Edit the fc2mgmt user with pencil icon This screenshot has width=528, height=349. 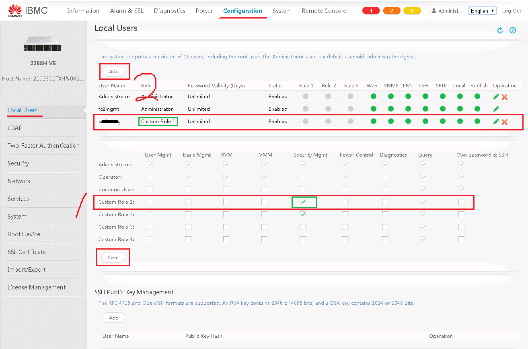[x=496, y=109]
